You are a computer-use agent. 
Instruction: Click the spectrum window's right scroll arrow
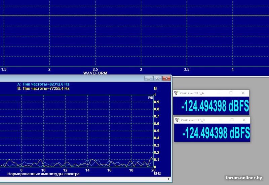(x=169, y=179)
